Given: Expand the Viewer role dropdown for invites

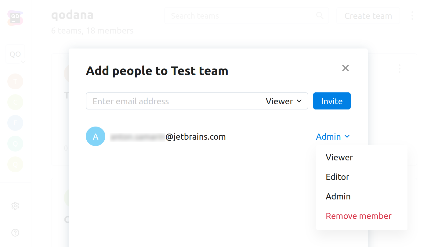Looking at the screenshot, I should tap(284, 101).
